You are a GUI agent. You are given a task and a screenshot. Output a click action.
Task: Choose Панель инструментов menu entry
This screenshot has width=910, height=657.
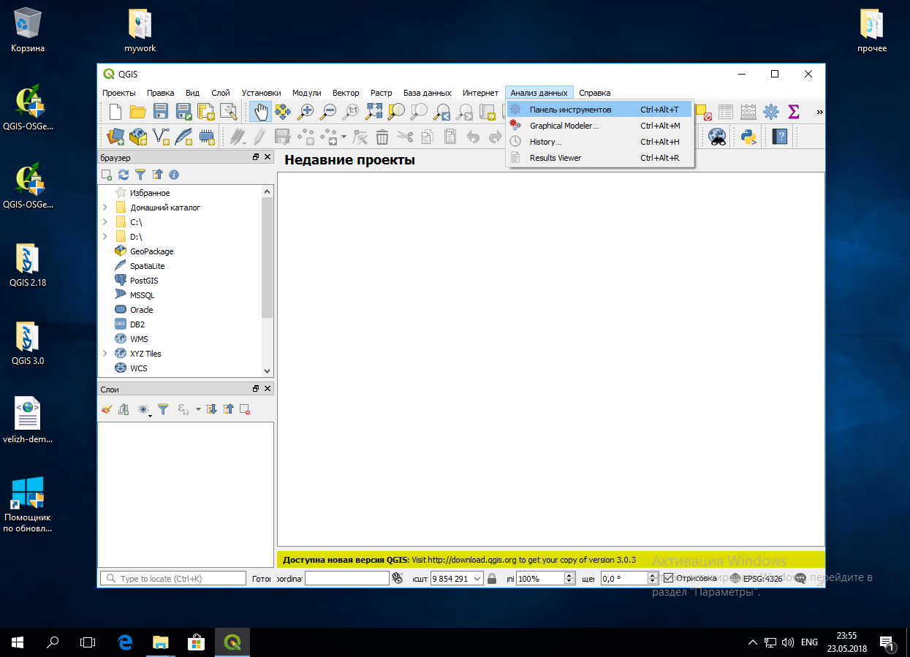(x=599, y=110)
